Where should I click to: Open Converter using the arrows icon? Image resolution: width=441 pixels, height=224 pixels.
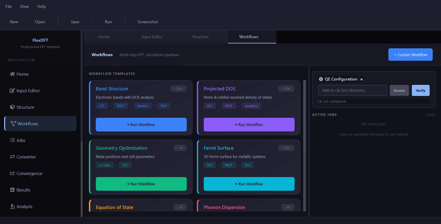[x=12, y=157]
